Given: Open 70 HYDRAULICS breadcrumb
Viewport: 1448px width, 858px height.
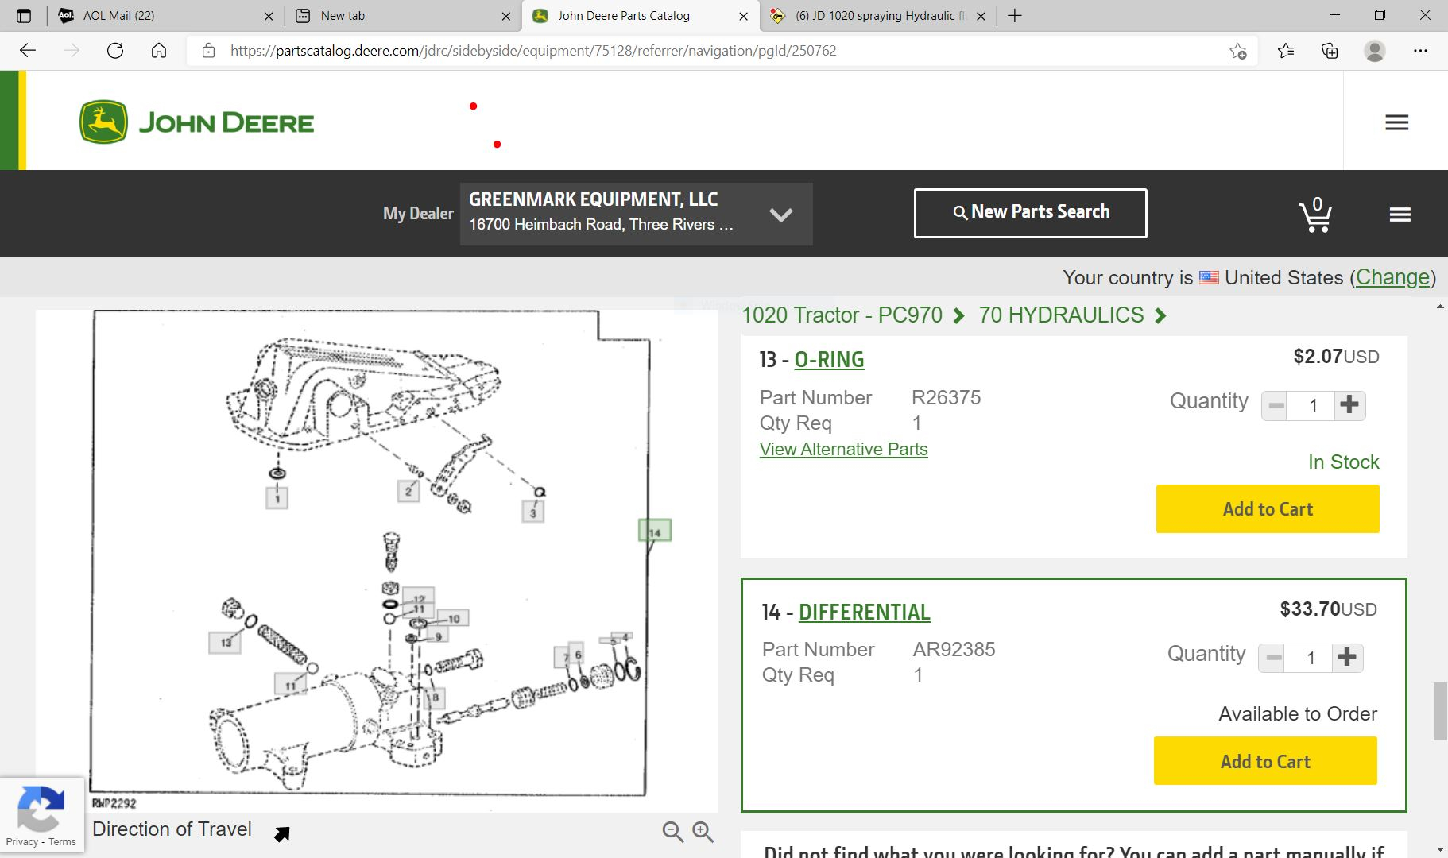Looking at the screenshot, I should (1061, 315).
